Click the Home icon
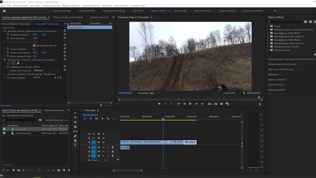 click(4, 11)
